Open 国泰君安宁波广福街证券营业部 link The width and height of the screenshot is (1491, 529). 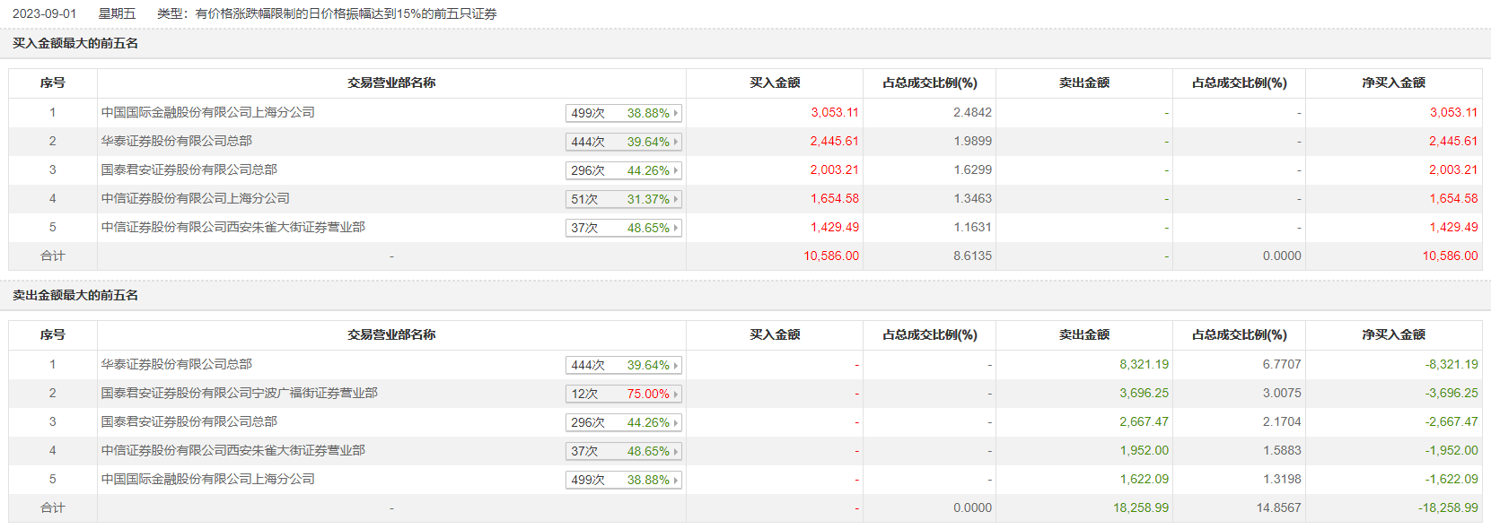239,393
